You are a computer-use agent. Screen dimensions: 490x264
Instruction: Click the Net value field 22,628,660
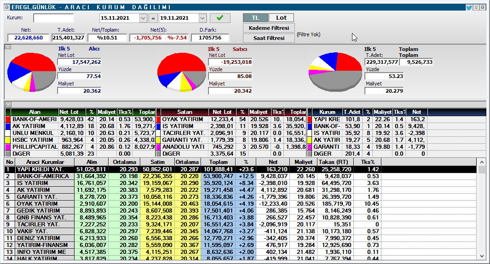(x=29, y=38)
